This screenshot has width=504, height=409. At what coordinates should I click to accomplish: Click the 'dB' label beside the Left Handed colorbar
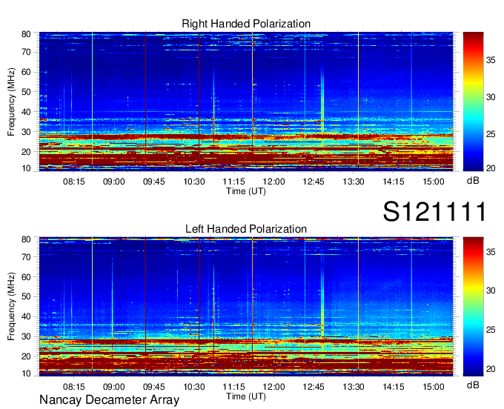pos(473,385)
